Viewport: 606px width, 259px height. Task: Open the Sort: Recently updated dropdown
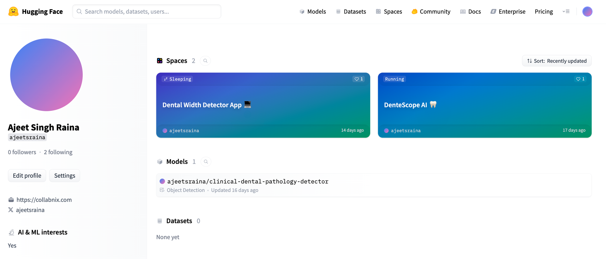(x=557, y=61)
